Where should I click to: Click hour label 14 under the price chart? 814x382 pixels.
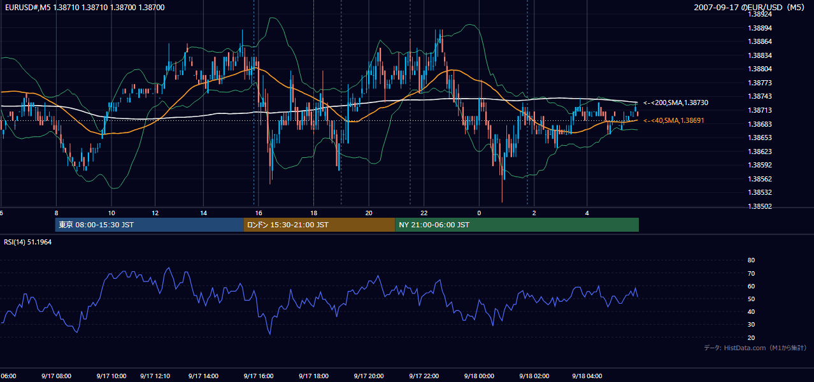204,213
